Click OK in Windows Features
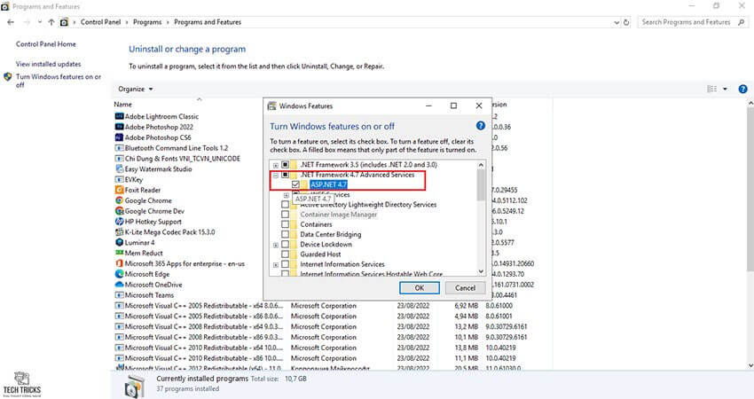The width and height of the screenshot is (754, 399). (x=420, y=288)
